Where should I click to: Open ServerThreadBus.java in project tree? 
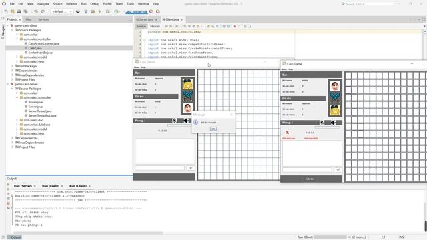point(42,115)
